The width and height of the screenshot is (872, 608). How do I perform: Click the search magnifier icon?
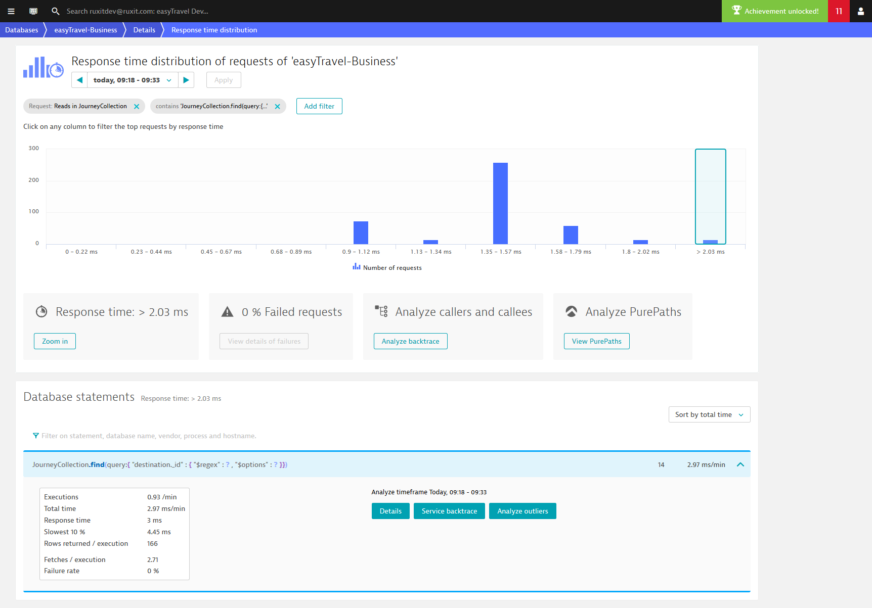coord(56,11)
